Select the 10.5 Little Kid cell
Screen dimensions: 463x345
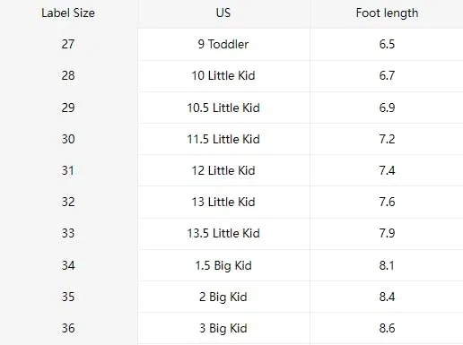click(x=223, y=108)
